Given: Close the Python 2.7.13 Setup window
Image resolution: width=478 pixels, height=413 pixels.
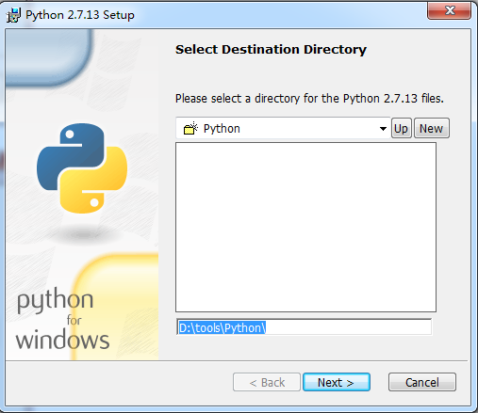Looking at the screenshot, I should click(x=449, y=11).
